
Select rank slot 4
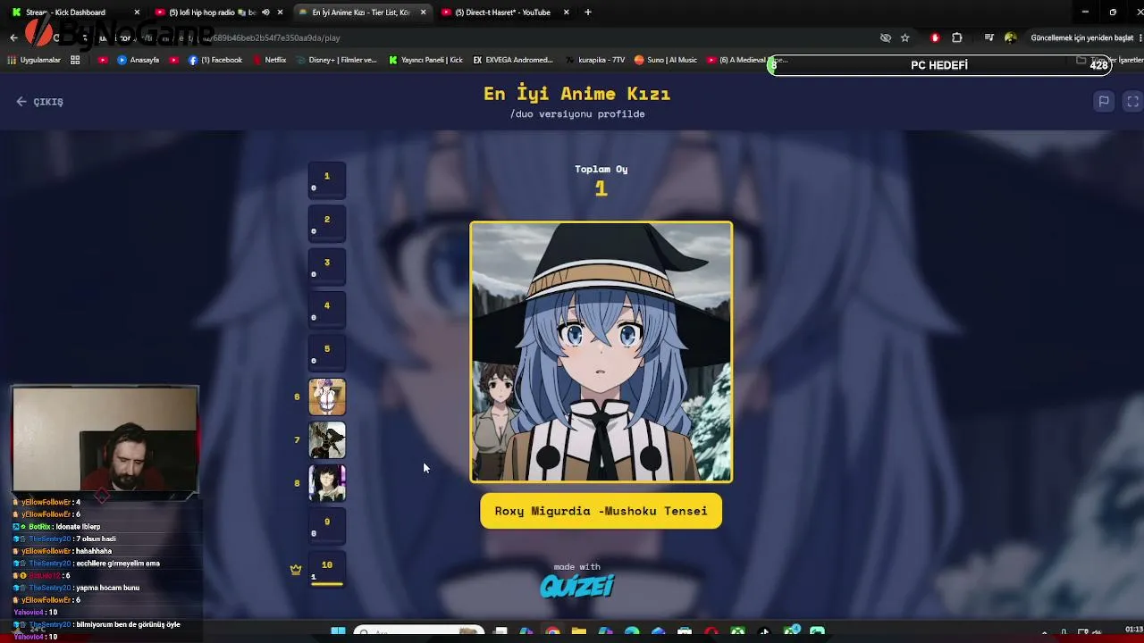tap(327, 311)
